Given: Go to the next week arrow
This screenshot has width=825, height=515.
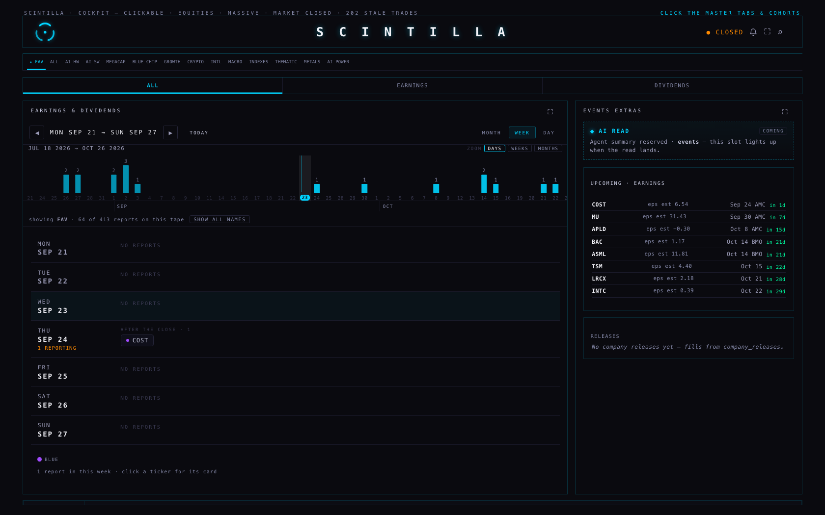Looking at the screenshot, I should coord(170,132).
